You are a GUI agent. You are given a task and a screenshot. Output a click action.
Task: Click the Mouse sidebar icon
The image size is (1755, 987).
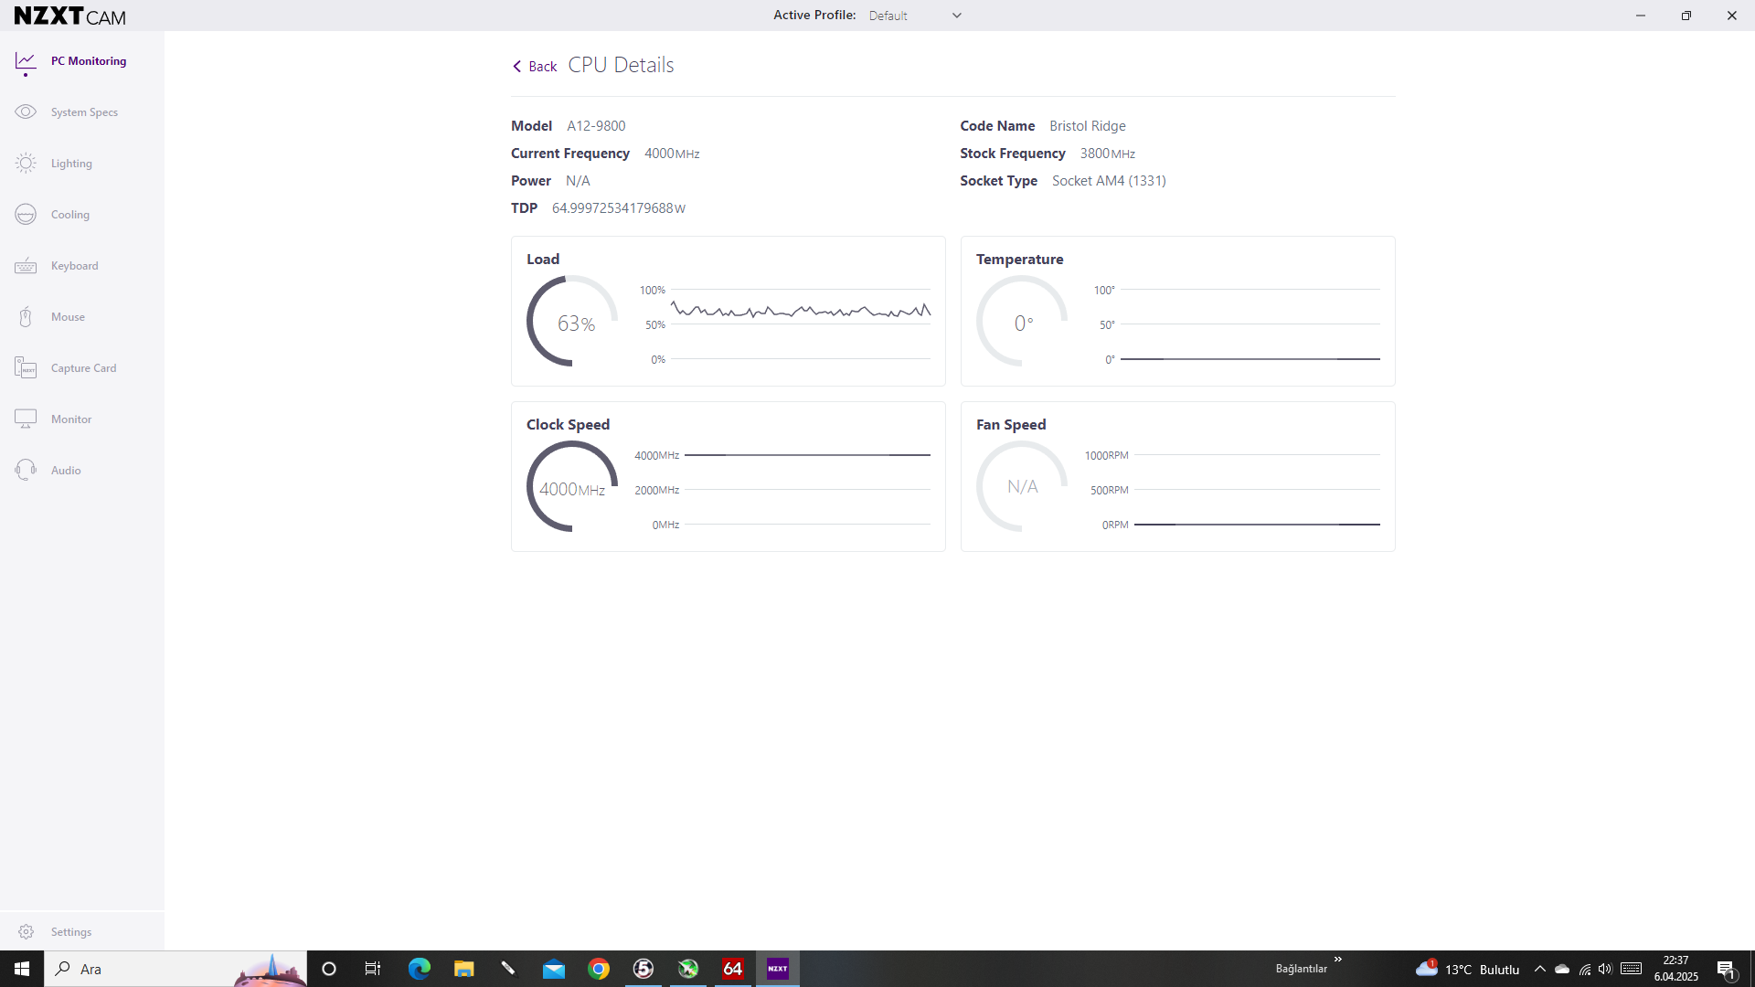[26, 317]
